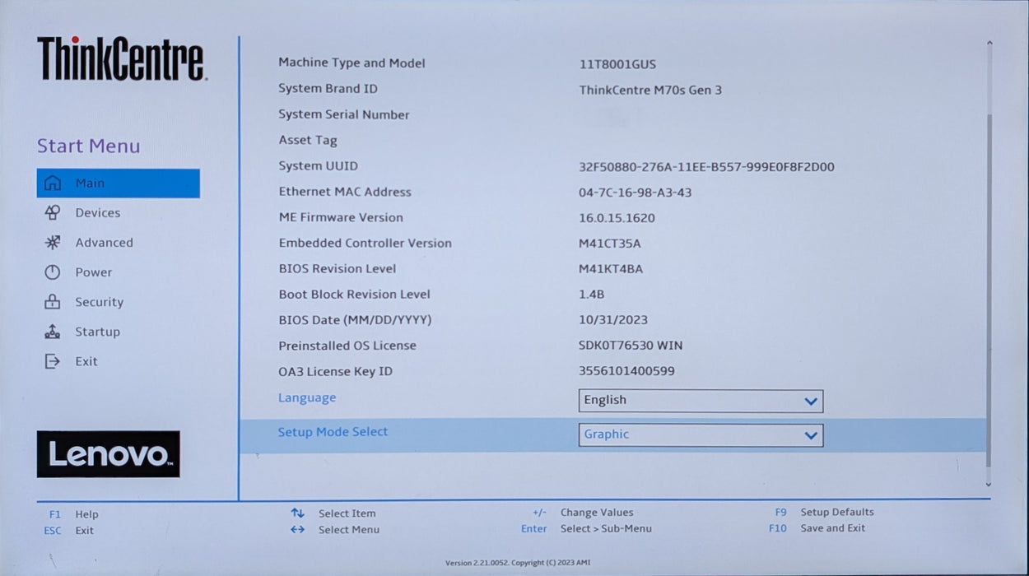The image size is (1029, 576).
Task: Click Preinstalled OS License SDK0T76530 WIN
Action: (x=631, y=346)
